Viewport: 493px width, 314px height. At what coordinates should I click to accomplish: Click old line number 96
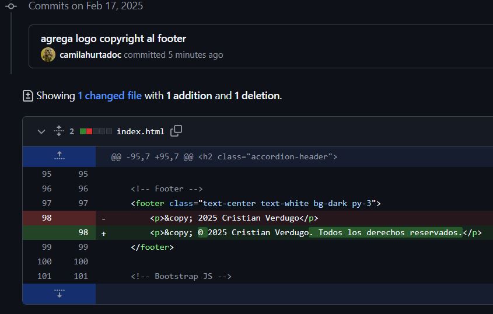pyautogui.click(x=47, y=189)
